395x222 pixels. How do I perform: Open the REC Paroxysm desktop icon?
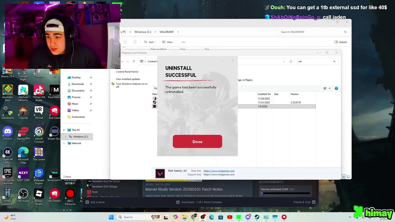[x=70, y=197]
